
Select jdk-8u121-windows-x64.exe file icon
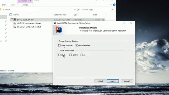[x=15, y=27]
